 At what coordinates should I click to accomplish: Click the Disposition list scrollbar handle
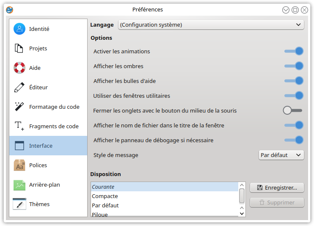tap(242, 196)
